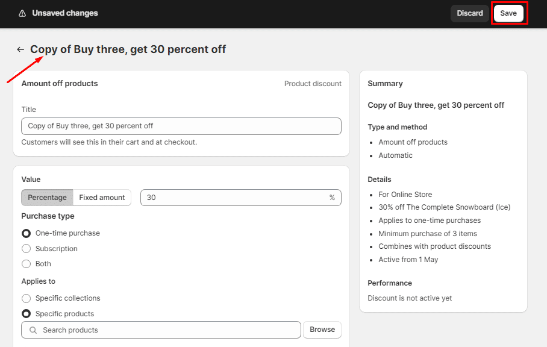The width and height of the screenshot is (547, 347).
Task: Click the warning icon next to Unsaved changes
Action: [x=22, y=13]
